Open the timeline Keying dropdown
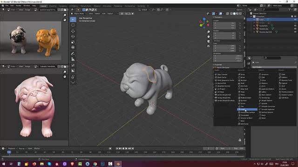Viewport: 298px width, 167px height. coord(22,148)
